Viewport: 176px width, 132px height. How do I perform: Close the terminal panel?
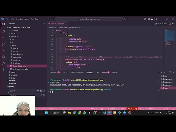pos(173,72)
